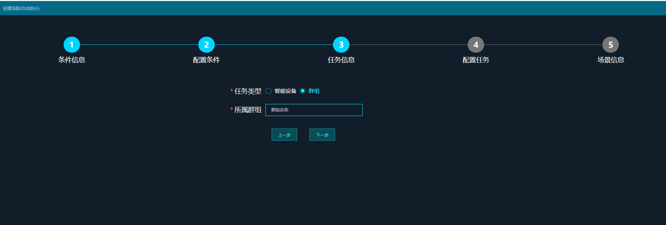Viewport: 666px width, 225px height.
Task: Select the 群组 radio button circle
Action: coord(303,91)
